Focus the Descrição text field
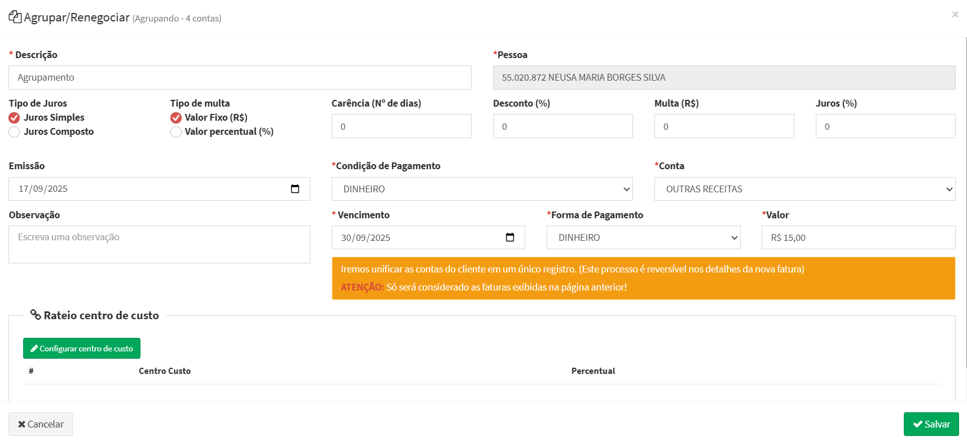The height and width of the screenshot is (445, 967). (240, 77)
